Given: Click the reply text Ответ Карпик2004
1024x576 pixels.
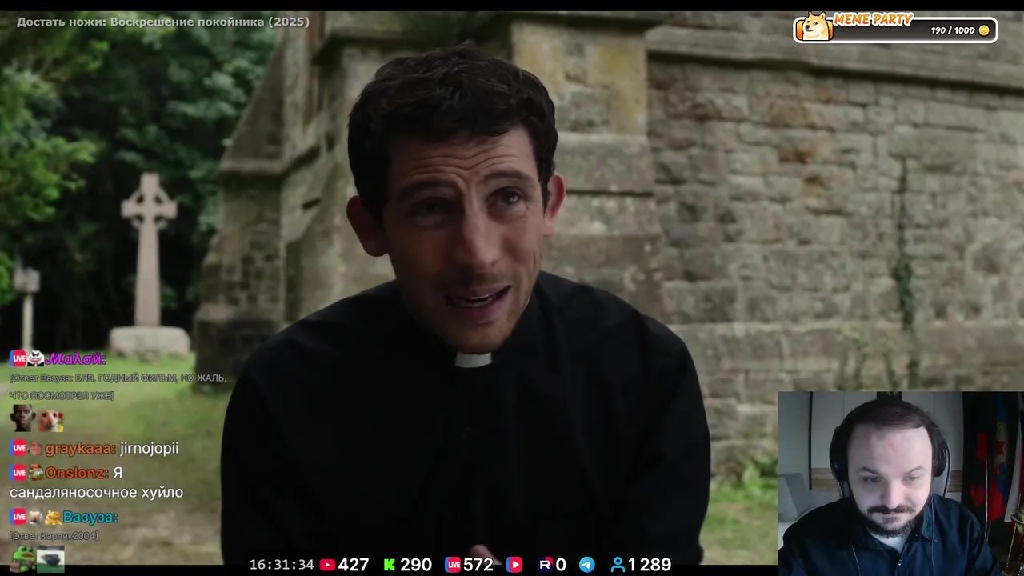Looking at the screenshot, I should pyautogui.click(x=54, y=535).
